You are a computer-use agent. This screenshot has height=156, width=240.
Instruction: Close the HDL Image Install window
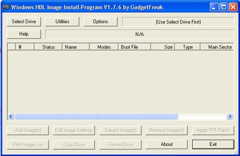233,7
